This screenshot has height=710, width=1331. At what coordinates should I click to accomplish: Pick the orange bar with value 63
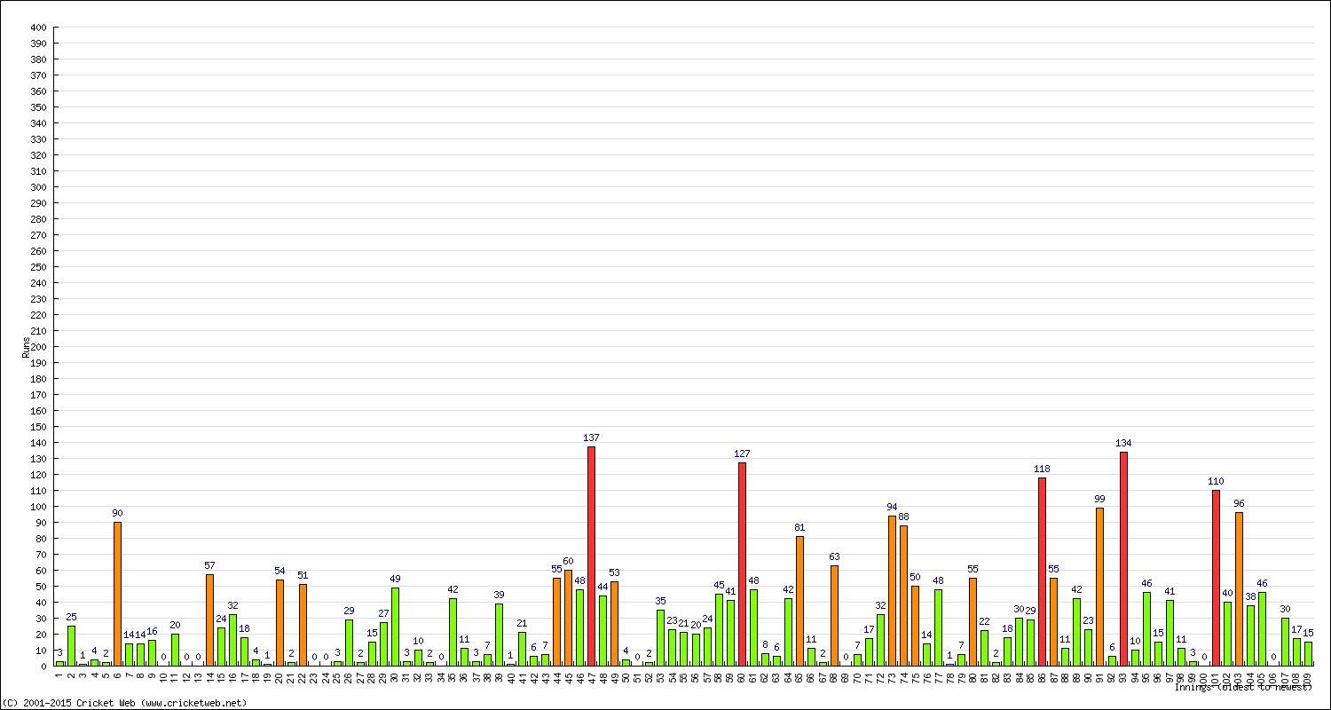click(834, 615)
